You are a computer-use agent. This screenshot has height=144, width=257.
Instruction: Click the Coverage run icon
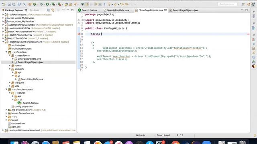point(53,4)
